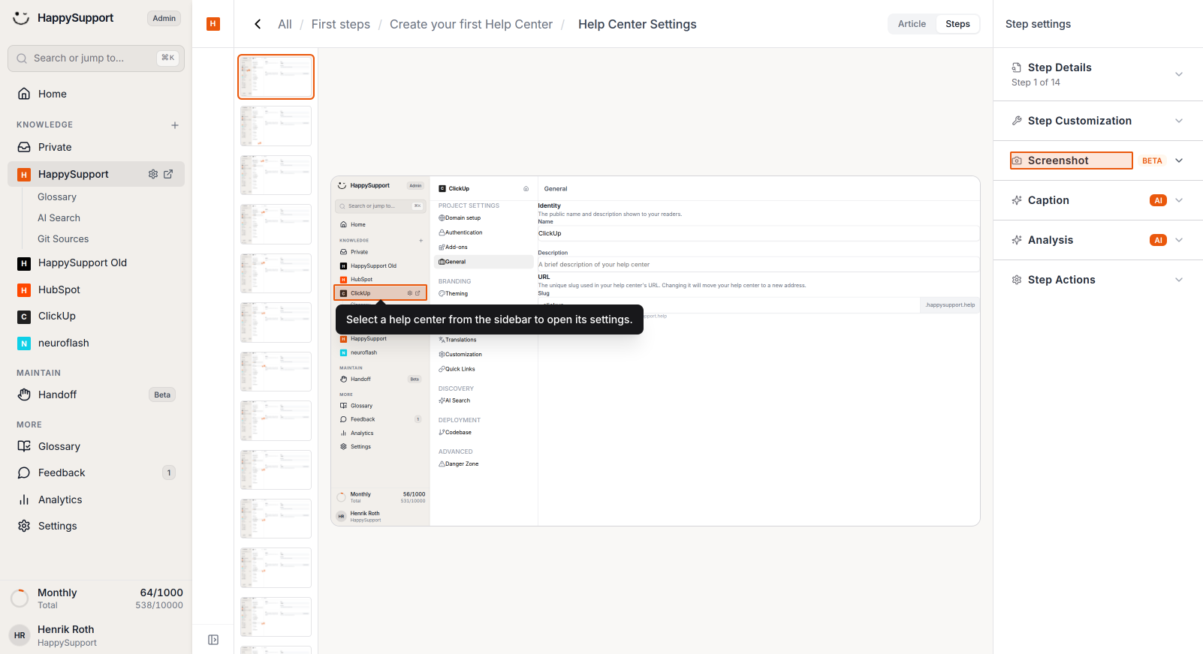The width and height of the screenshot is (1203, 654).
Task: Switch to Steps view
Action: [x=957, y=24]
